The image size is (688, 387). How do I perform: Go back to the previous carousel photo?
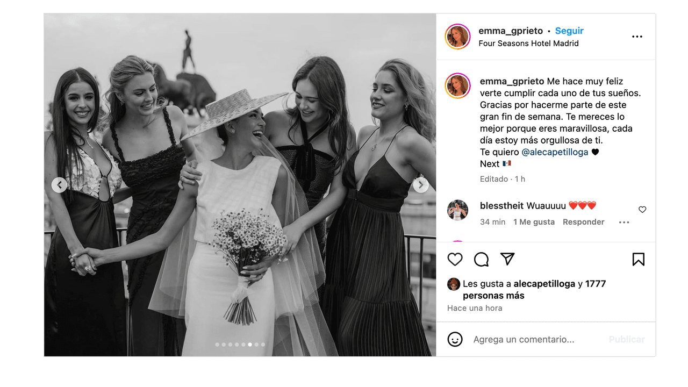click(x=59, y=184)
